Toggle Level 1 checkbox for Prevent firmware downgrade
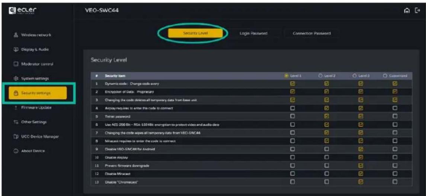The height and width of the screenshot is (196, 426). [x=292, y=166]
